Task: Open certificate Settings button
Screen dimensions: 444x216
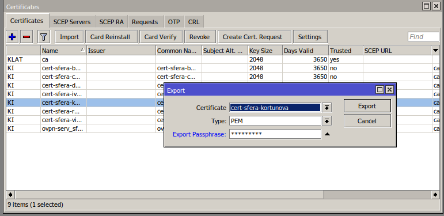Action: 310,37
